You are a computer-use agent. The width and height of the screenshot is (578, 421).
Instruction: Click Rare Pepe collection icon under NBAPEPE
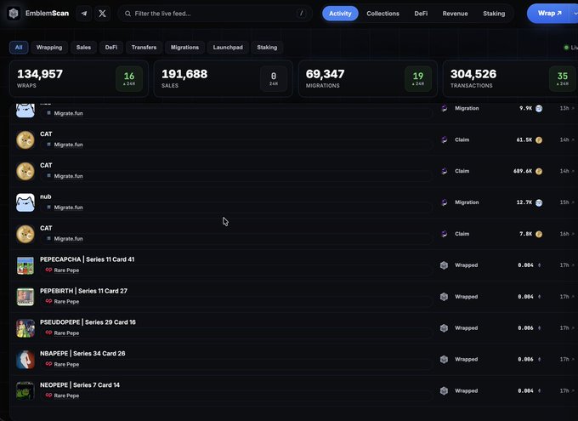[48, 364]
